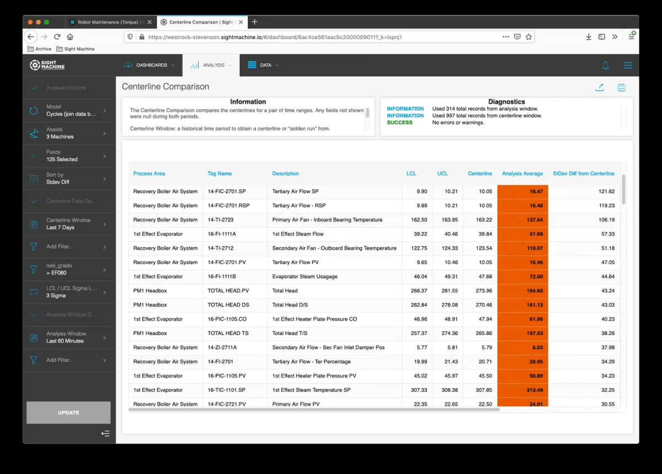Switch to Robot Maintenance (Torque) browser tab

point(110,22)
